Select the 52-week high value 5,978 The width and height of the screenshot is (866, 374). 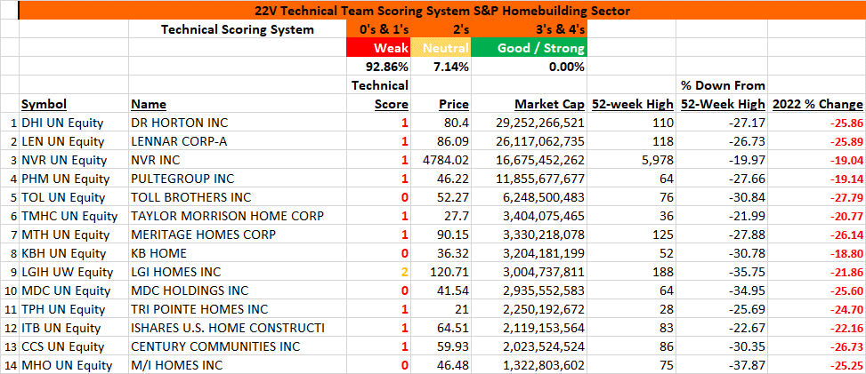click(x=632, y=161)
